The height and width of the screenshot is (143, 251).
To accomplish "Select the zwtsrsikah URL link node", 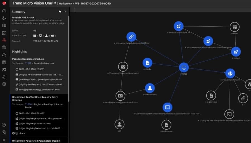I will coord(131,37).
